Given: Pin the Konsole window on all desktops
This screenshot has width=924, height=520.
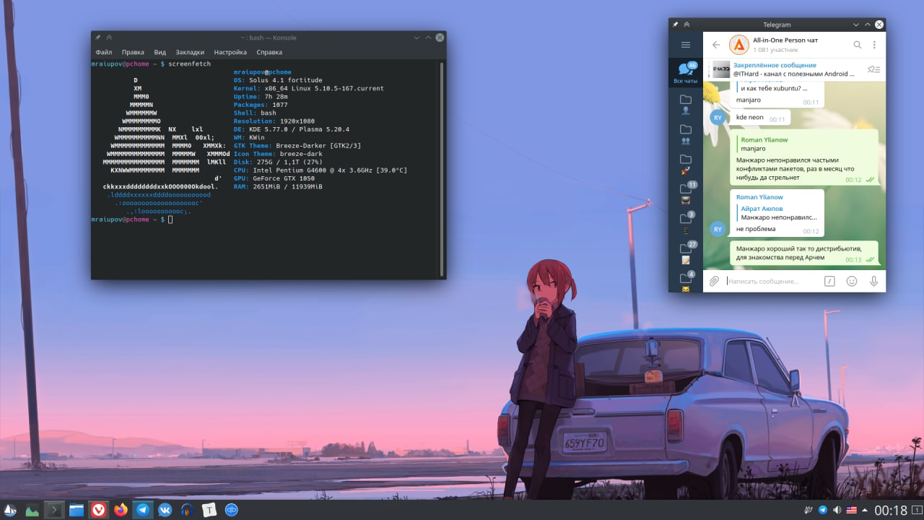Looking at the screenshot, I should (97, 37).
